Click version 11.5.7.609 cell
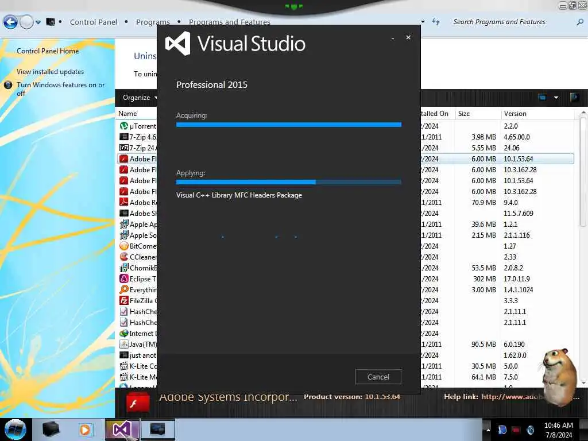588x441 pixels. [519, 214]
